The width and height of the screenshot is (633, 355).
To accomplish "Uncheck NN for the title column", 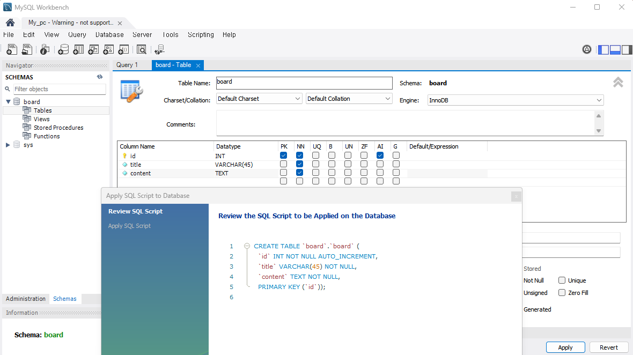I will coord(299,164).
